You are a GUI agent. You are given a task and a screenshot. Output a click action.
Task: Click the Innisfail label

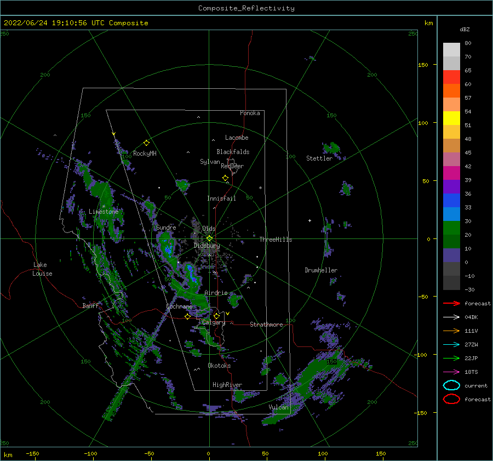pos(221,198)
